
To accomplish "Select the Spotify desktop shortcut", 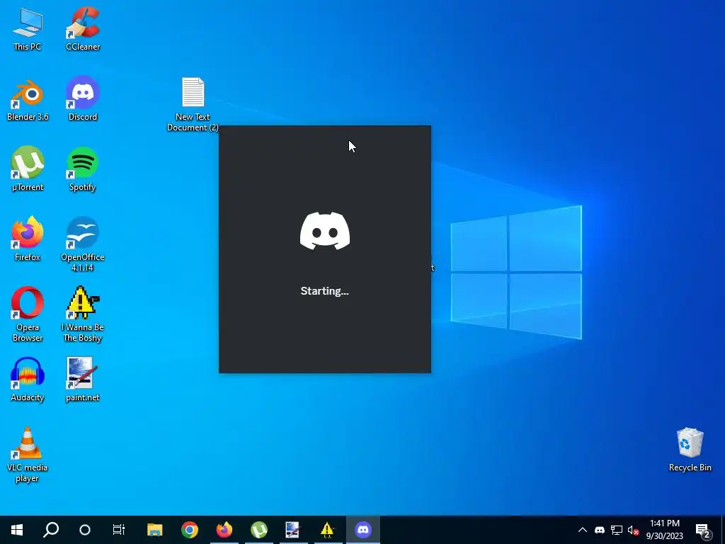I will click(x=83, y=169).
